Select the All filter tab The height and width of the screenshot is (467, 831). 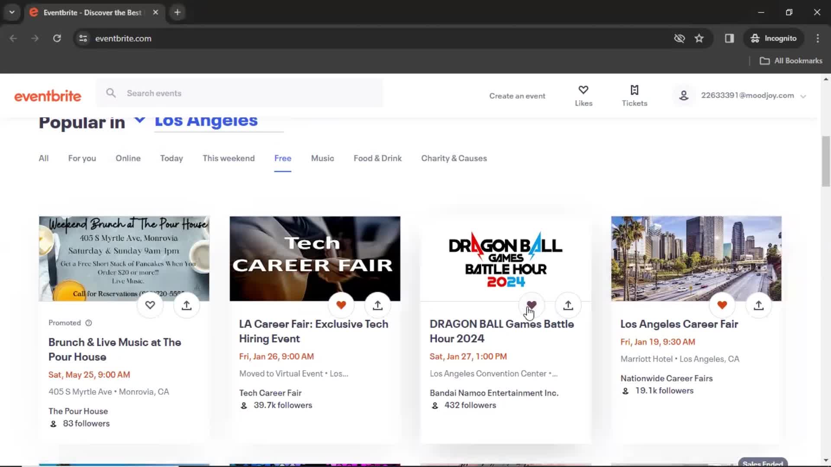point(44,158)
